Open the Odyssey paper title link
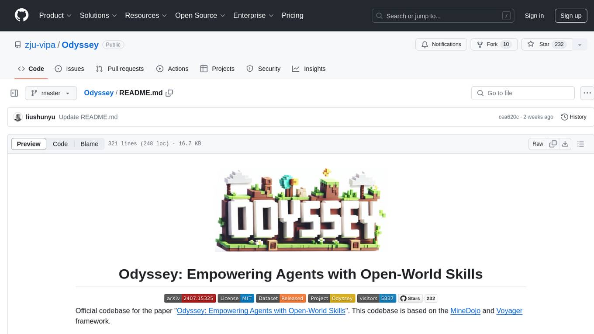Screen dimensions: 594x334 coord(261,311)
